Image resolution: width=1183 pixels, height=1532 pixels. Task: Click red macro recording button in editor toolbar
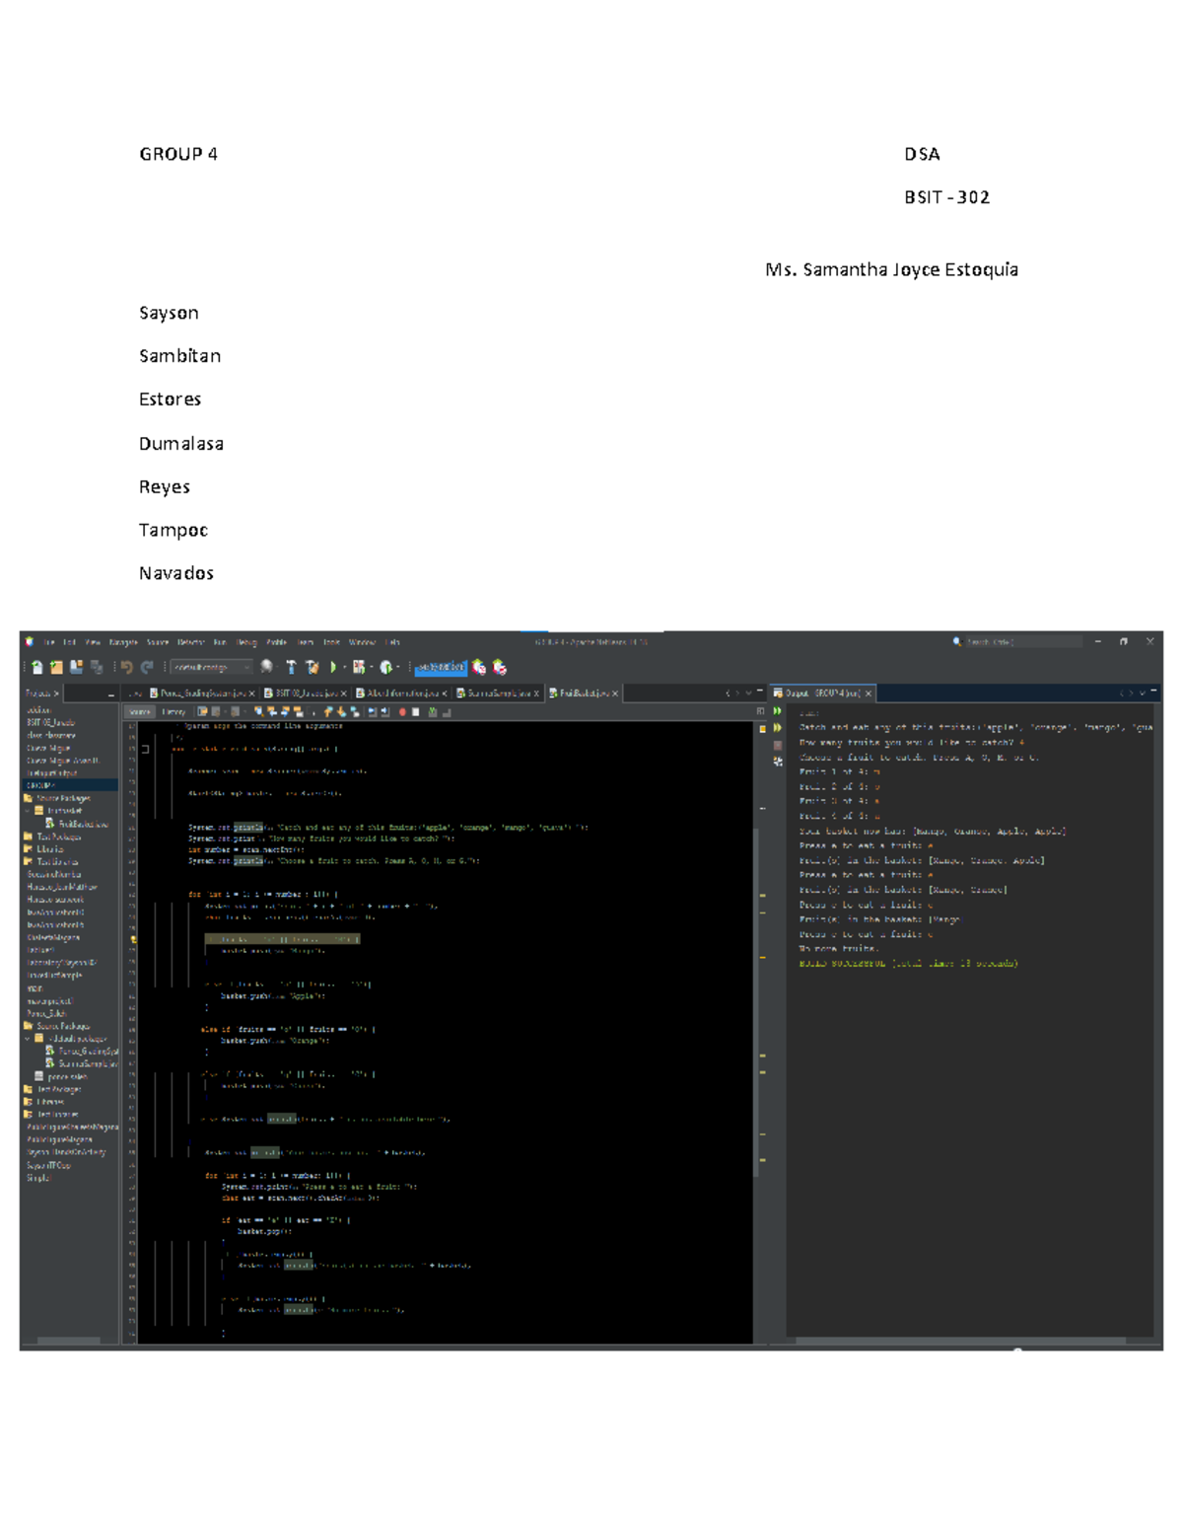[x=402, y=711]
